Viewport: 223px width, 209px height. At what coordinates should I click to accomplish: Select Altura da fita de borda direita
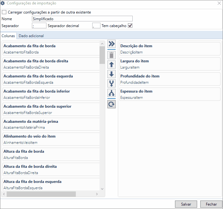tap(51, 169)
